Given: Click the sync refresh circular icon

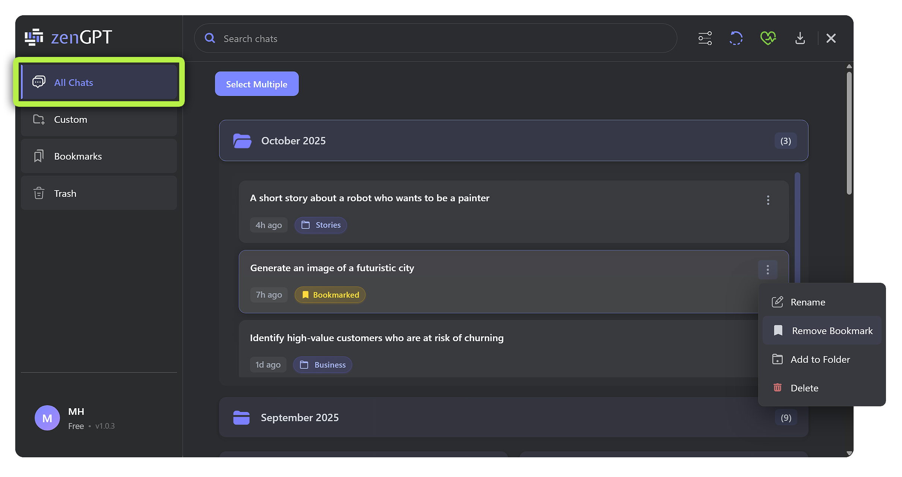Looking at the screenshot, I should (x=736, y=38).
